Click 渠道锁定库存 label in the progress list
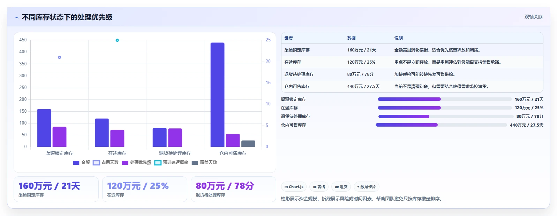This screenshot has height=216, width=557. 293,99
